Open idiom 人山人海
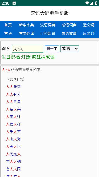99x177 pixels. [x=13, y=139]
